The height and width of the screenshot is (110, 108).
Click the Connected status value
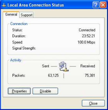pos(87,30)
